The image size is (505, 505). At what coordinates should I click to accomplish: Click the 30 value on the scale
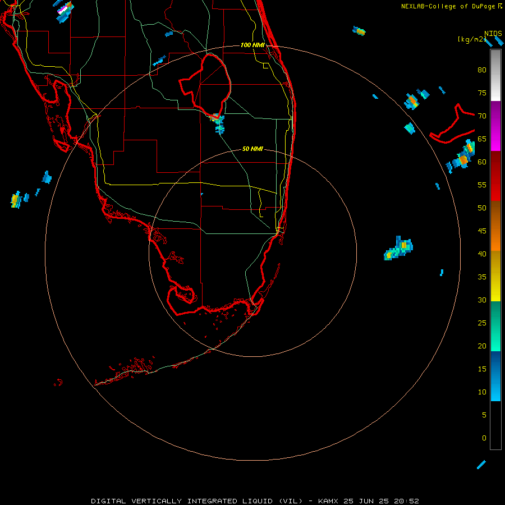pos(482,300)
